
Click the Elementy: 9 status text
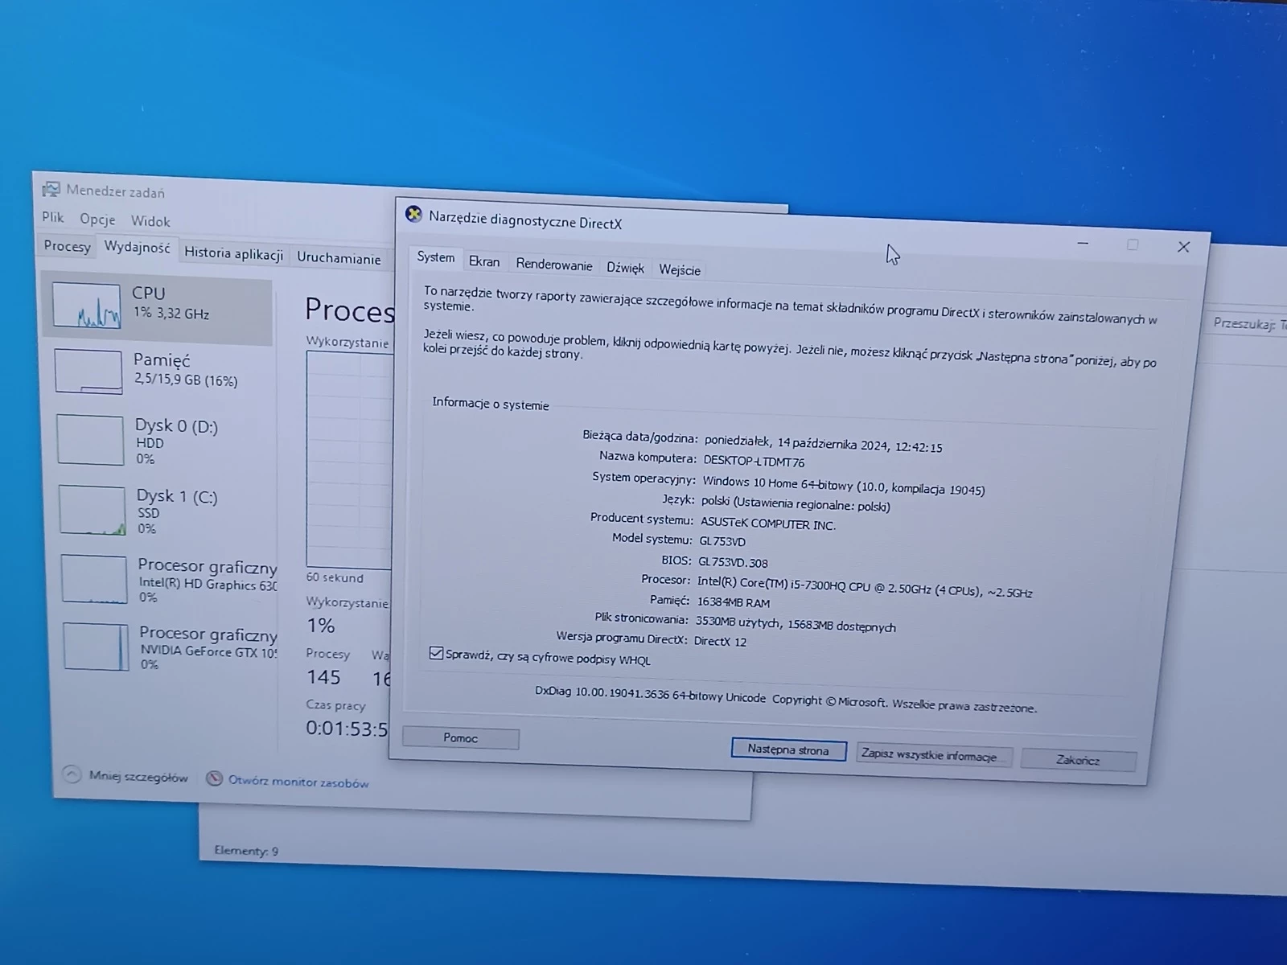(246, 850)
